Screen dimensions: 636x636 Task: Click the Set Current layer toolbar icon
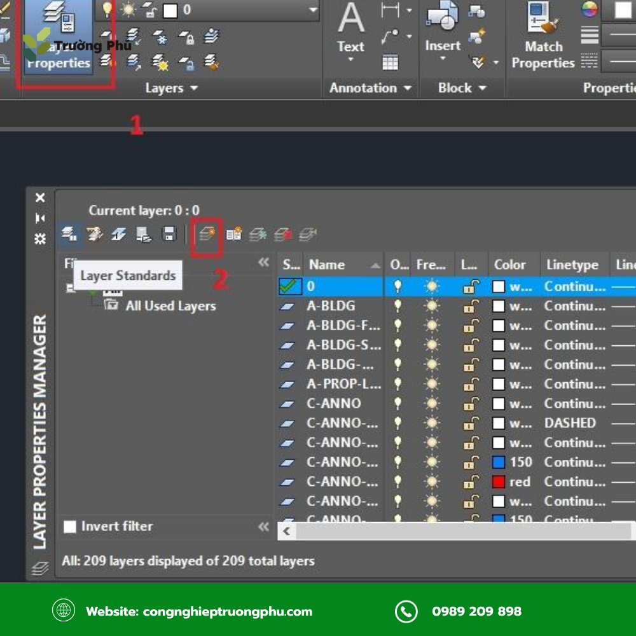pos(307,235)
